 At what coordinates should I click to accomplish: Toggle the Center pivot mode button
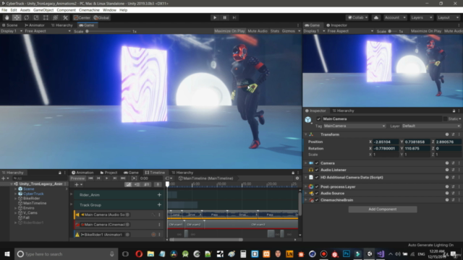pyautogui.click(x=82, y=17)
